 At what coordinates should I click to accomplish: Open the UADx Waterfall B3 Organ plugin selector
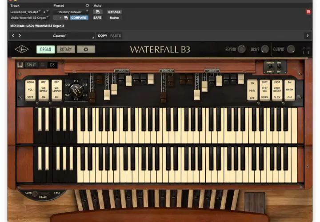coord(29,18)
